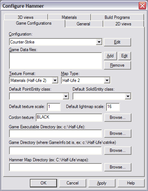Click Edit next to the Configuration dropdown
The image size is (148, 191).
pos(117,42)
